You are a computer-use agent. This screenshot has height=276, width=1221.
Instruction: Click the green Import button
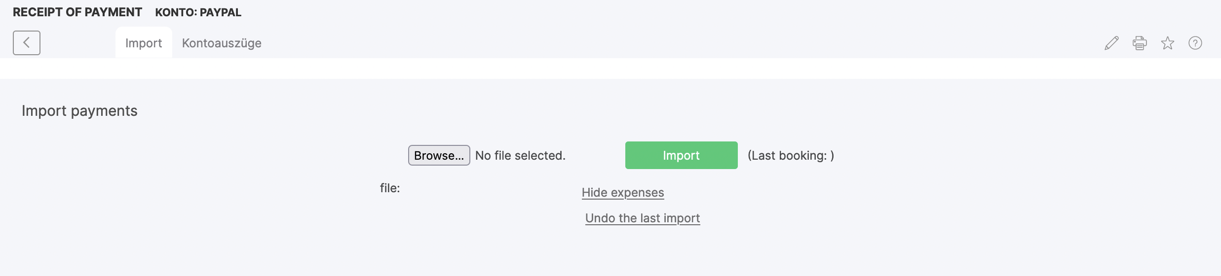681,155
